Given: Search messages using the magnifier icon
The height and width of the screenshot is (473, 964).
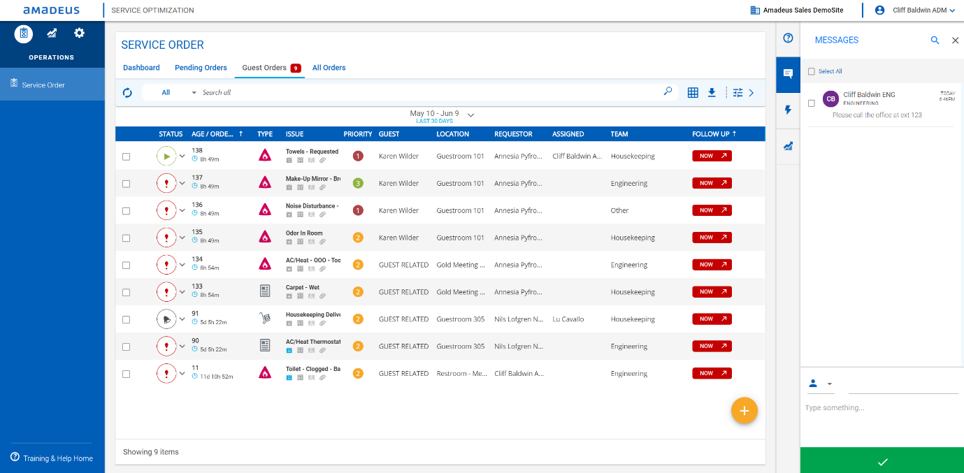Looking at the screenshot, I should click(935, 41).
